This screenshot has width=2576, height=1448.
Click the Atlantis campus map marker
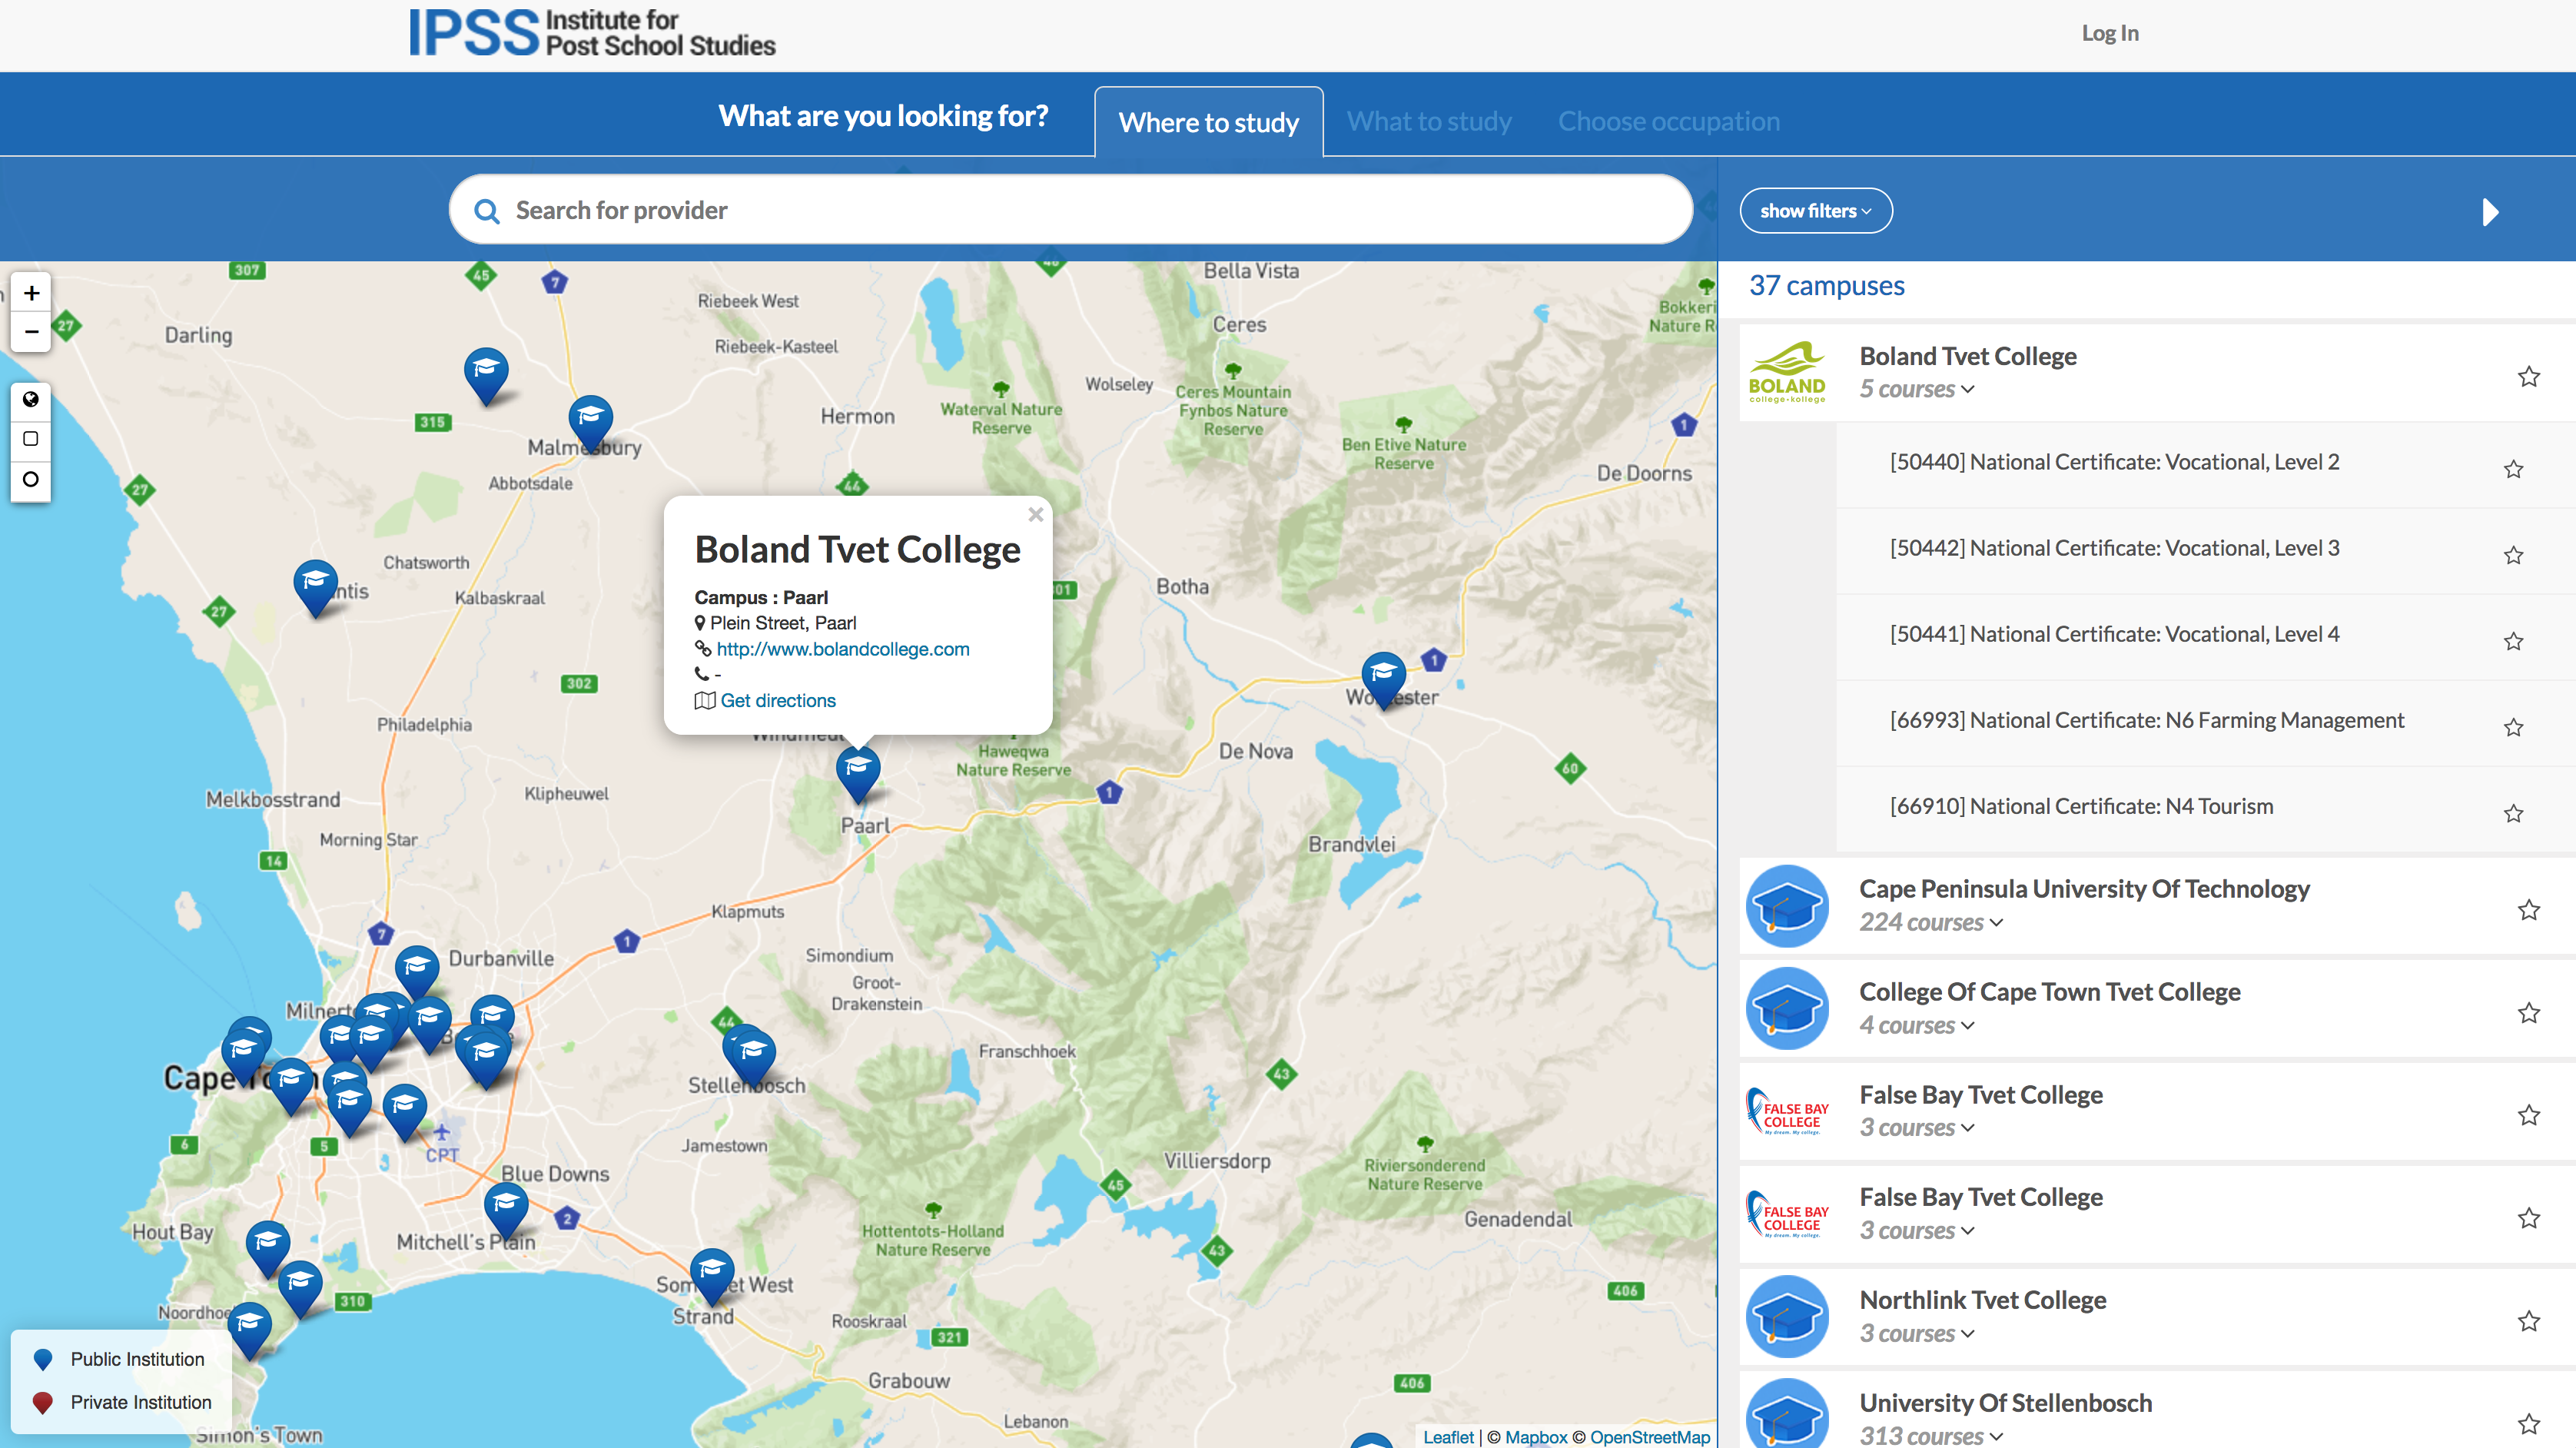[x=316, y=588]
